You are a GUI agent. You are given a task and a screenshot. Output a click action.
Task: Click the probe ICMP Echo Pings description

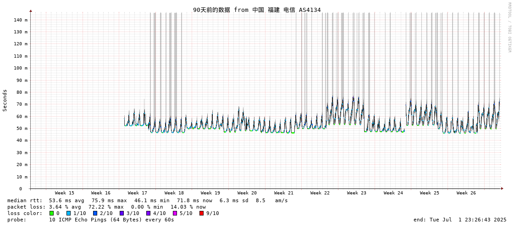(111, 220)
